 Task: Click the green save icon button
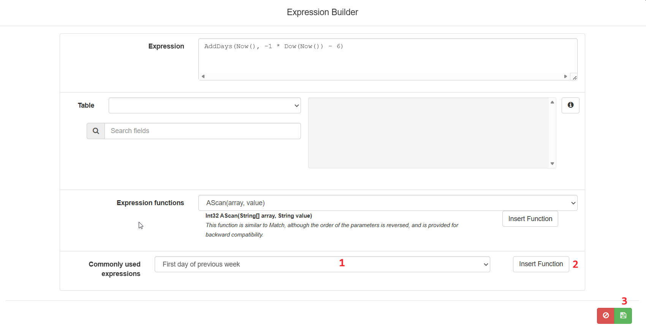(x=623, y=315)
